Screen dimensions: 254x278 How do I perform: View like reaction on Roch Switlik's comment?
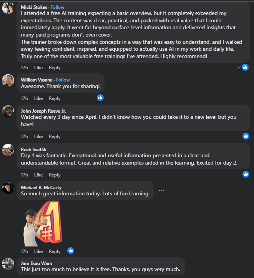246,174
